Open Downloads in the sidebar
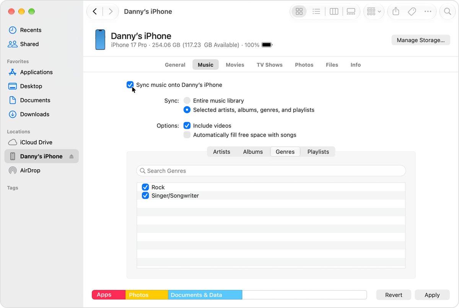Image resolution: width=459 pixels, height=308 pixels. [35, 114]
